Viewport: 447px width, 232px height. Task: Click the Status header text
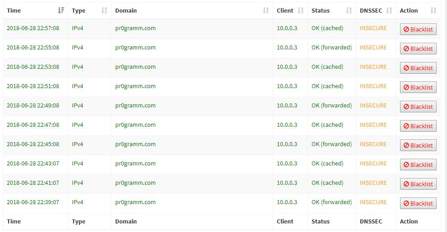321,10
